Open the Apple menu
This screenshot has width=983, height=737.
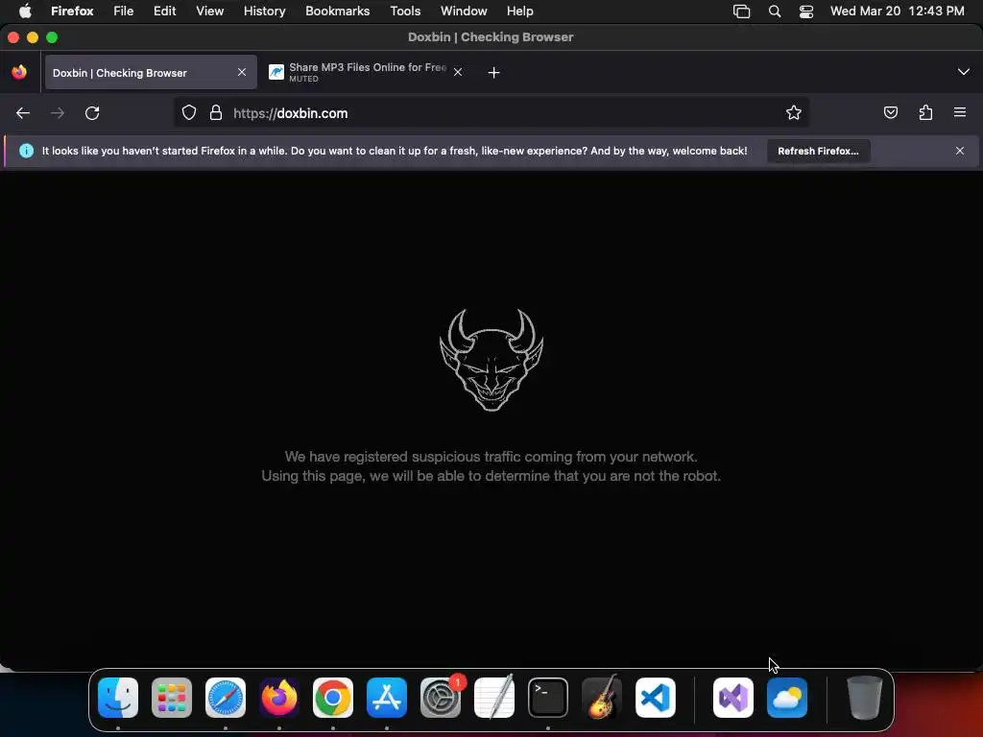point(25,11)
